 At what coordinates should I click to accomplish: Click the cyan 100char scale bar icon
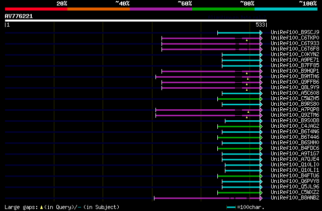pos(231,207)
